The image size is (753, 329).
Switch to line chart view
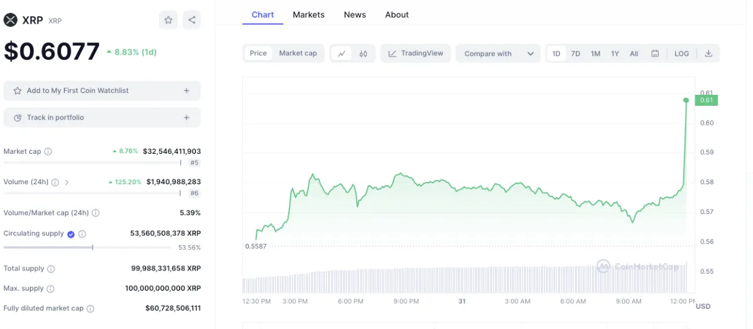(x=341, y=54)
